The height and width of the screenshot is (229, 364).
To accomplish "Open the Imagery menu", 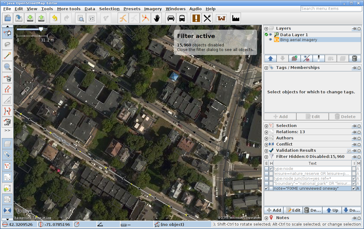I will [x=153, y=9].
